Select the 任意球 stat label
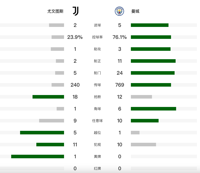 pyautogui.click(x=97, y=121)
